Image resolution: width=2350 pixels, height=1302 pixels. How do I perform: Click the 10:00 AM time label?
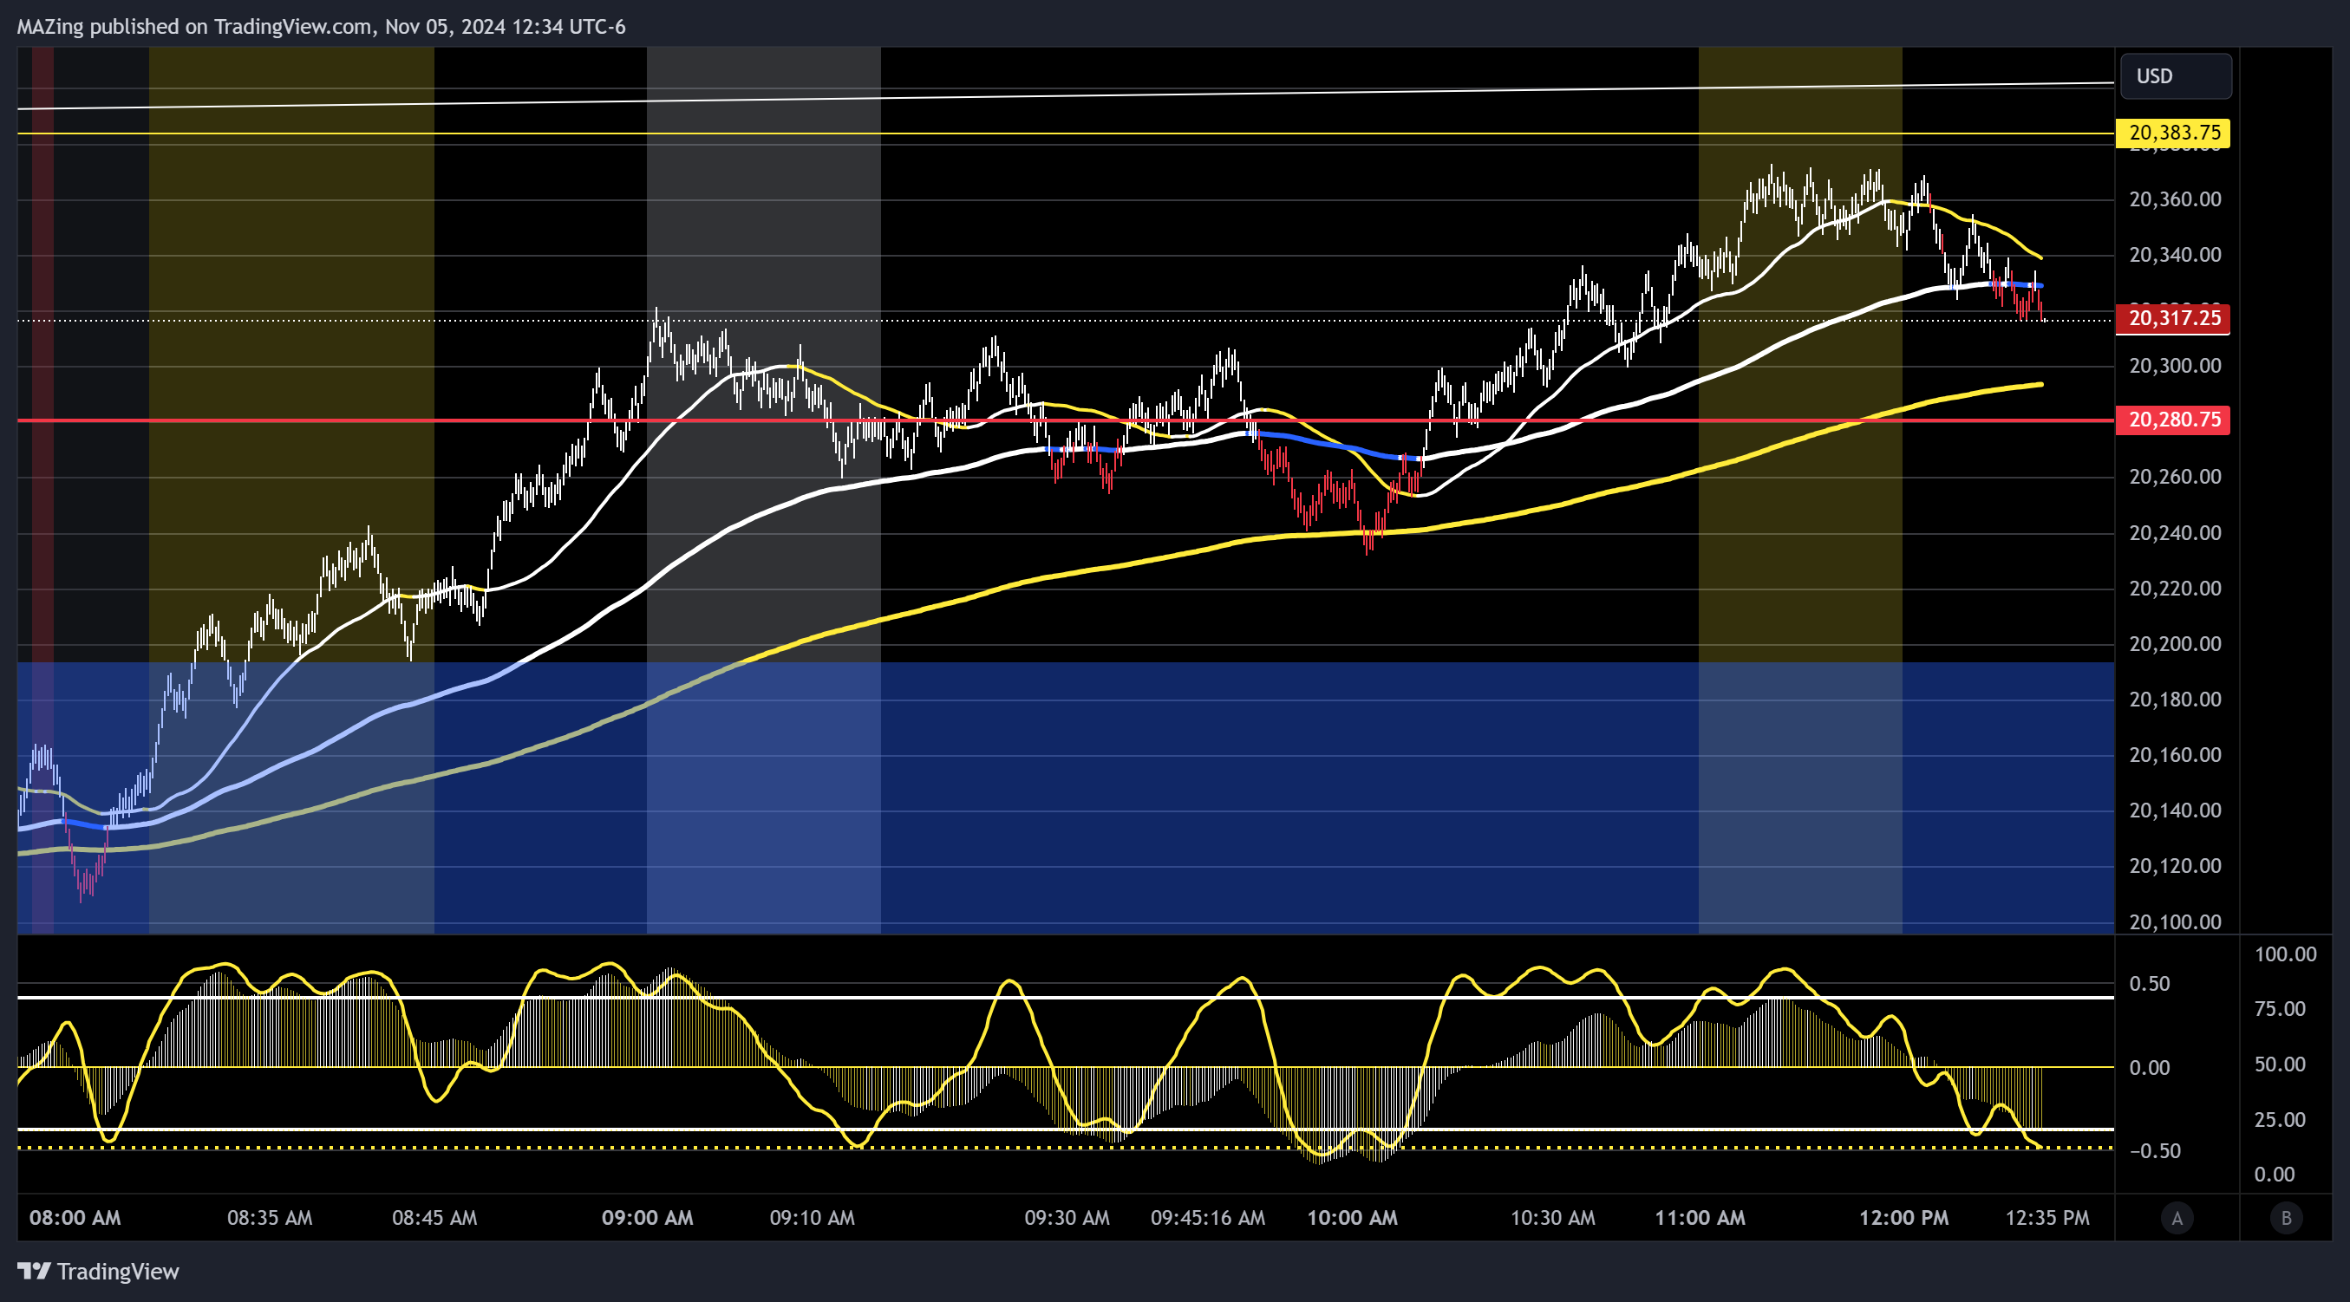pyautogui.click(x=1352, y=1218)
